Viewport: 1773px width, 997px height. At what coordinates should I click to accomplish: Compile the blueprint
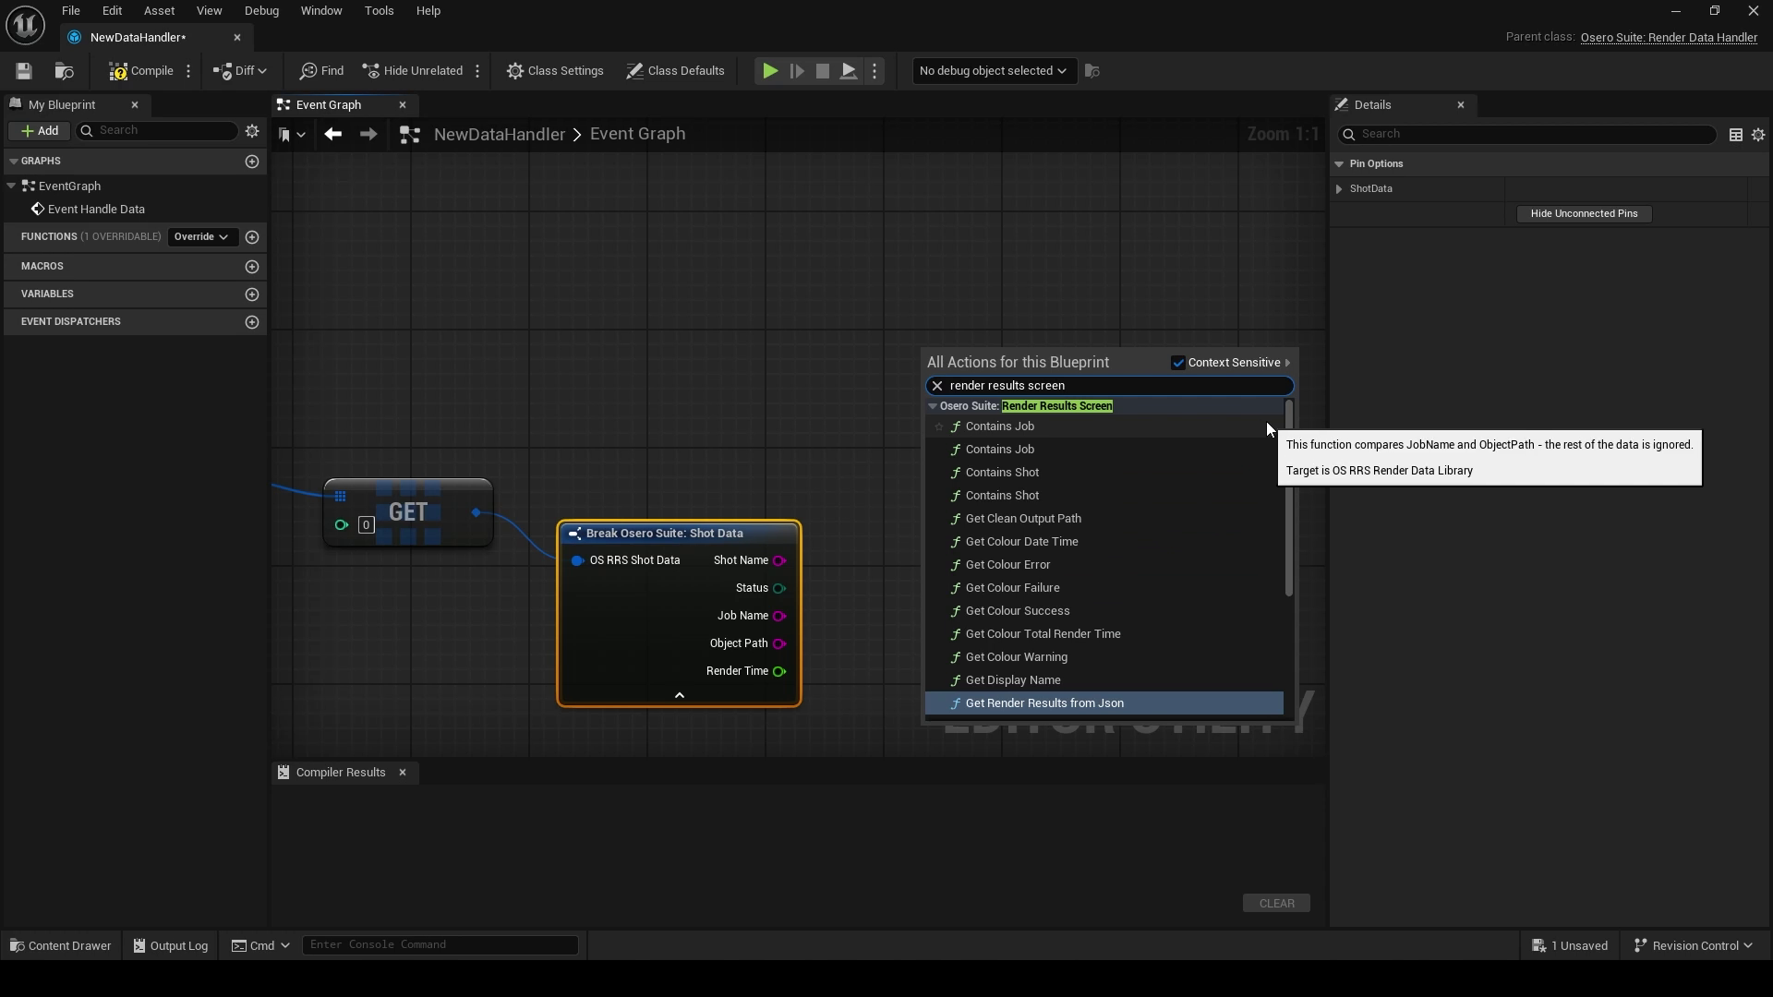140,71
